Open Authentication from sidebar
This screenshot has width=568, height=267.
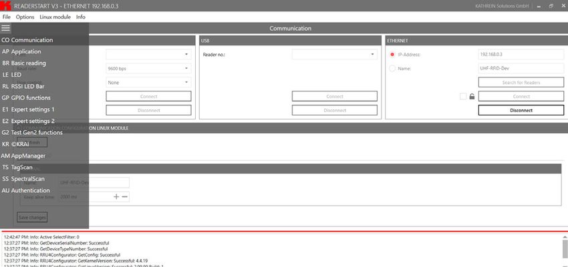coord(44,190)
